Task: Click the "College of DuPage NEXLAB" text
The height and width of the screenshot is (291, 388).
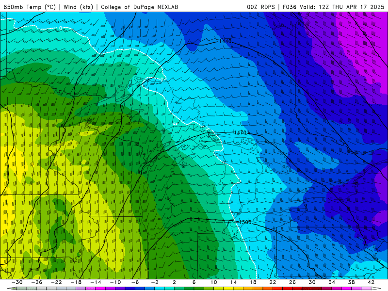Action: pyautogui.click(x=139, y=7)
